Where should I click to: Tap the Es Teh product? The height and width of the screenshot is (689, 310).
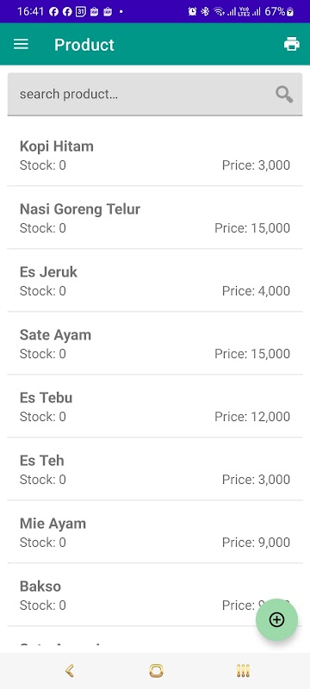[x=155, y=469]
